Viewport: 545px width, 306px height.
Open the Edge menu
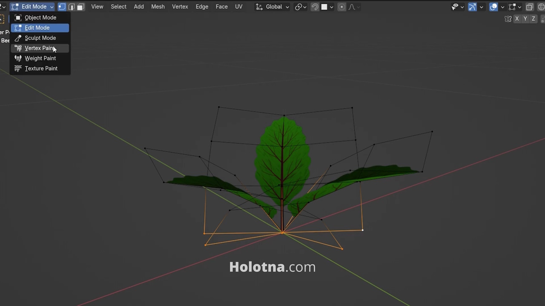coord(202,7)
